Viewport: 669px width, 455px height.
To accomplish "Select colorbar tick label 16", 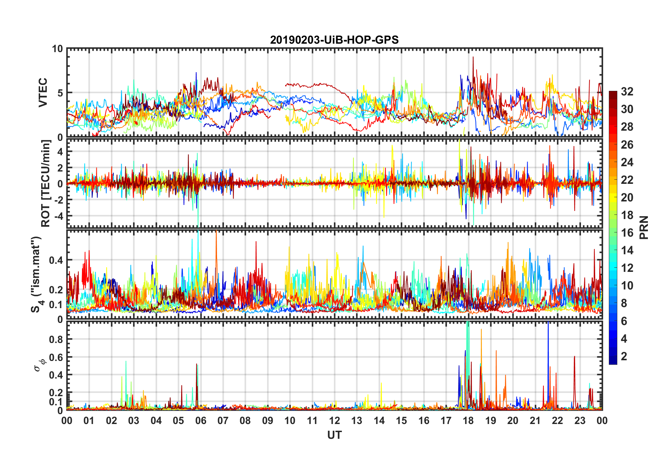I will tap(627, 233).
